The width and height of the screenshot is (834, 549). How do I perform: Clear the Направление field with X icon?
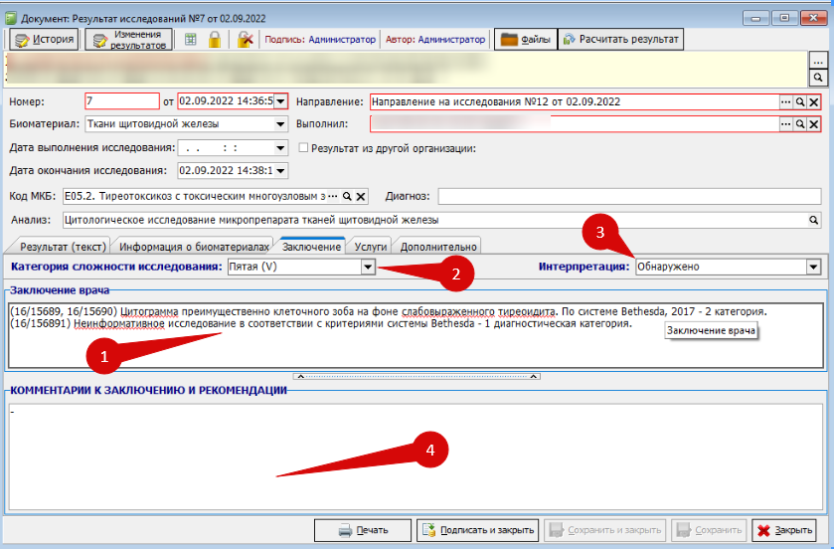pos(814,101)
